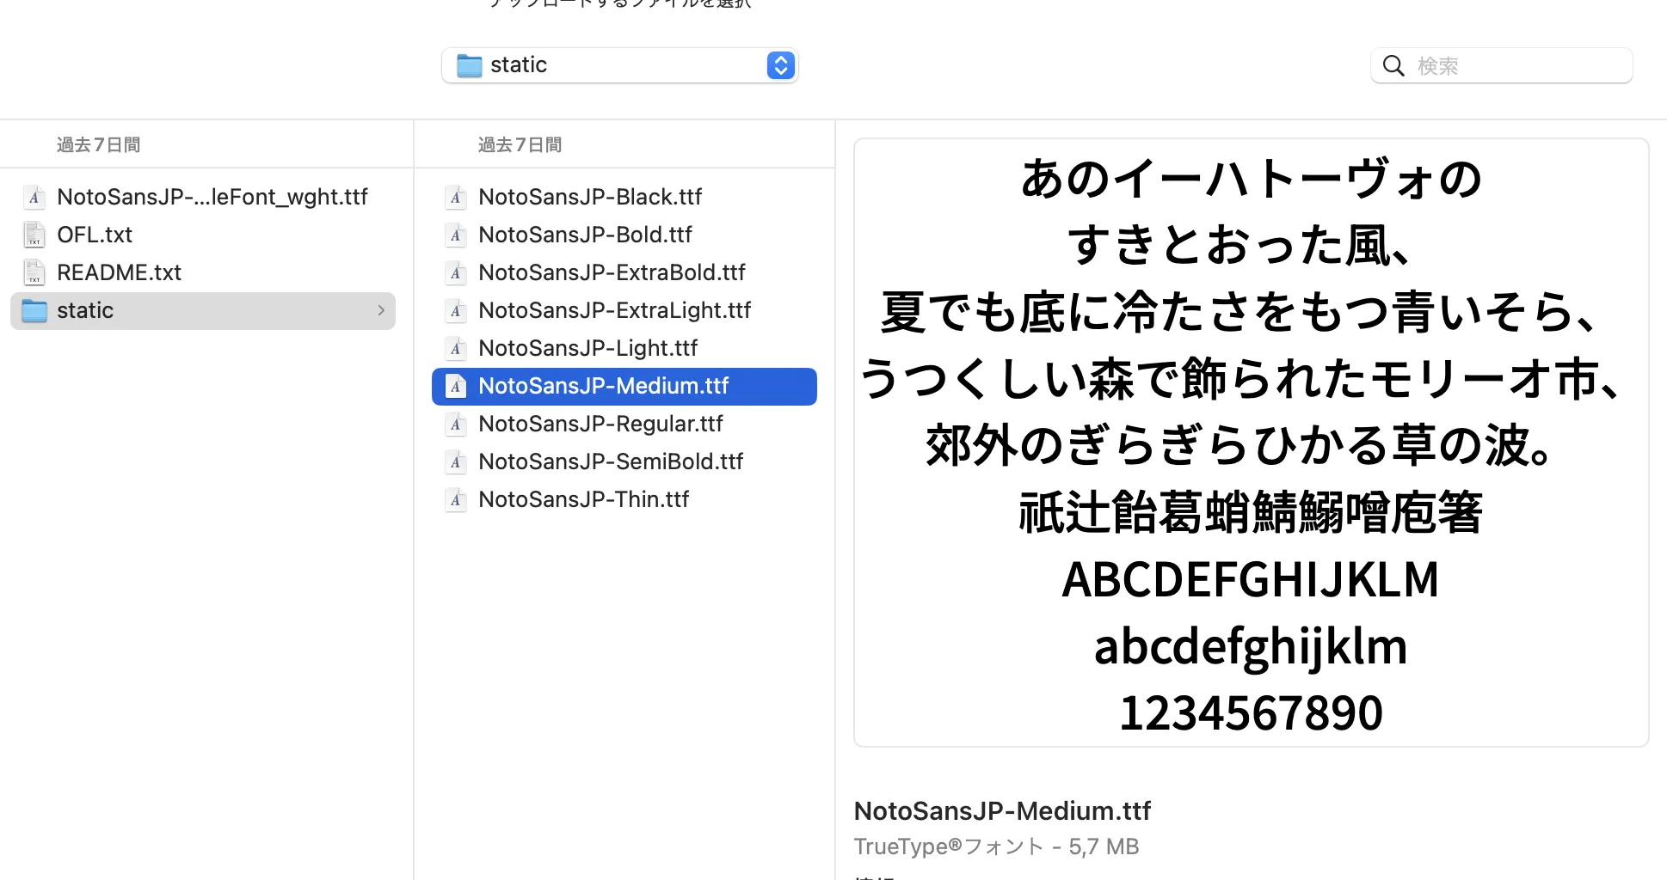The width and height of the screenshot is (1667, 880).
Task: Click the NotoSansJP-Thin.ttf font icon
Action: (456, 499)
